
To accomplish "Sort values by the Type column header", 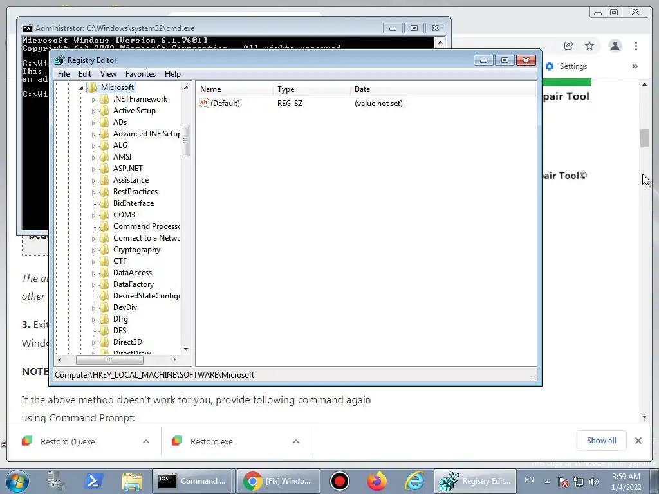I will pyautogui.click(x=311, y=89).
